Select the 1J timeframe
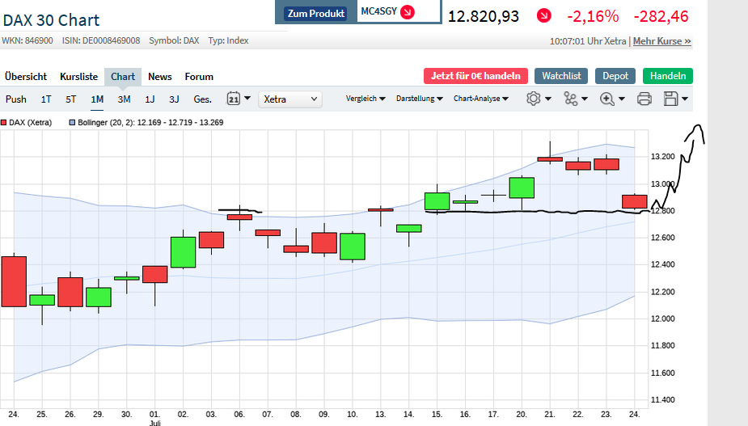 click(150, 99)
